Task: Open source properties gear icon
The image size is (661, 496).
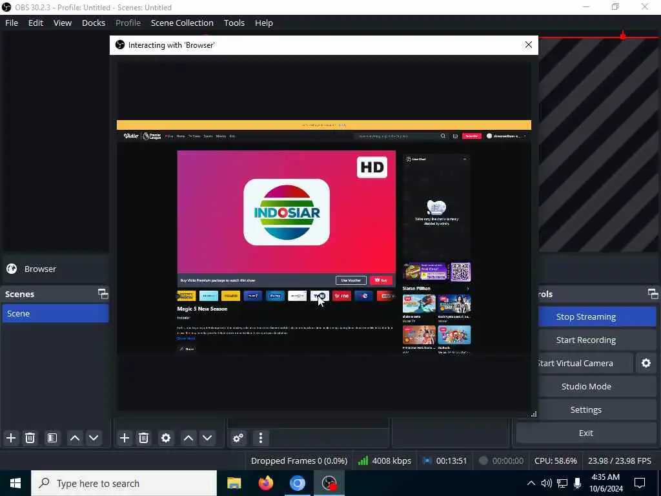Action: coord(166,438)
